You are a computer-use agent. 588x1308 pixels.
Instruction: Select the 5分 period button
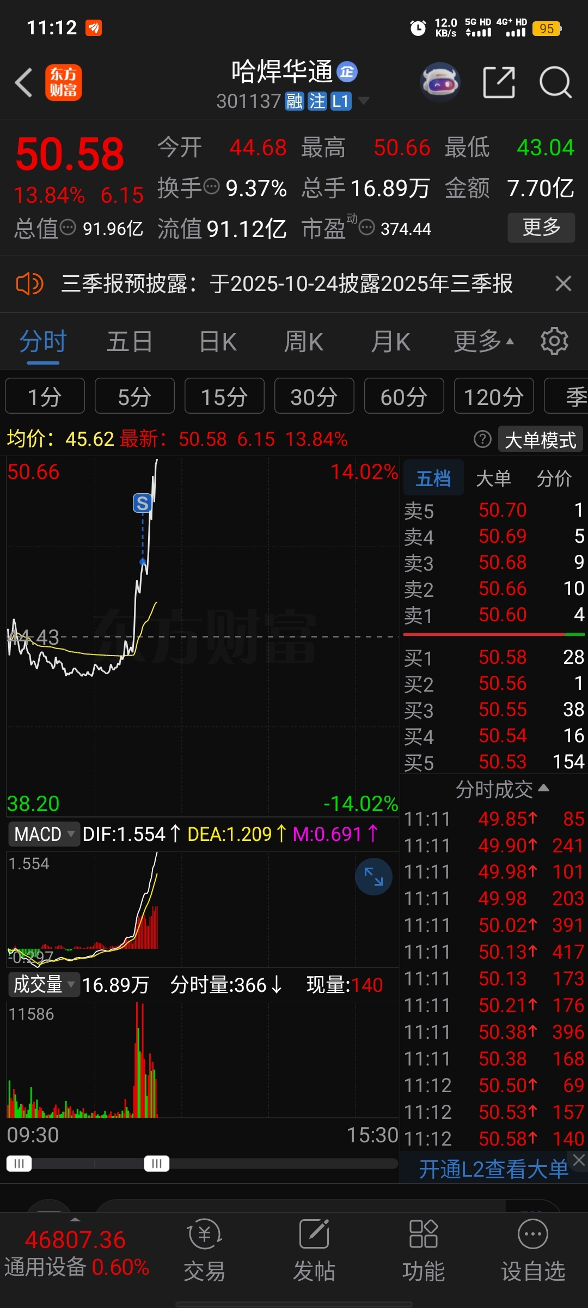click(x=134, y=396)
